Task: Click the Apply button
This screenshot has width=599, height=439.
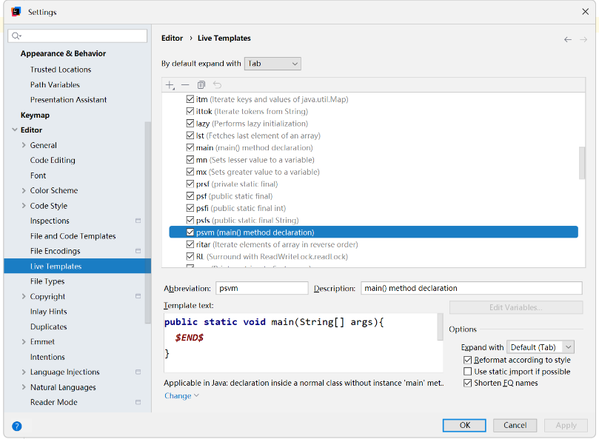Action: (x=566, y=425)
